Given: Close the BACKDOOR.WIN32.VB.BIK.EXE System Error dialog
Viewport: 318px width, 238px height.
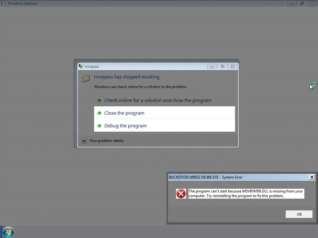Looking at the screenshot, I should pos(312,177).
